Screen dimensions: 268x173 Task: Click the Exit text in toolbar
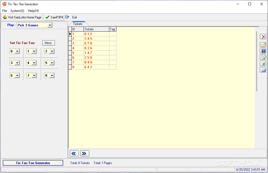point(75,17)
